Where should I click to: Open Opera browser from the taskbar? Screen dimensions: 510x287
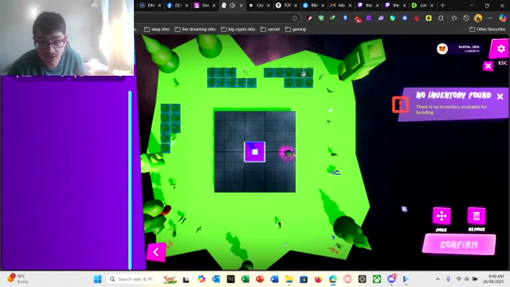tap(347, 279)
